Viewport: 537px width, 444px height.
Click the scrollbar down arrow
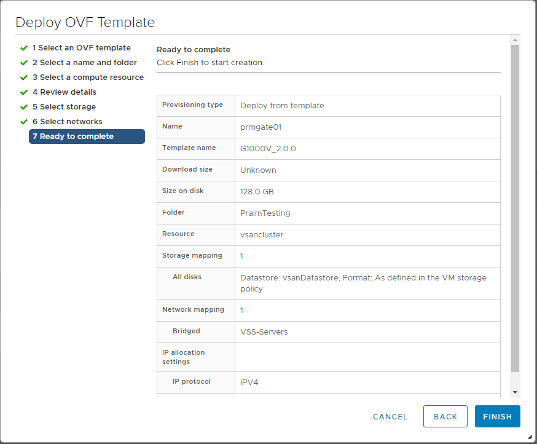coord(515,391)
